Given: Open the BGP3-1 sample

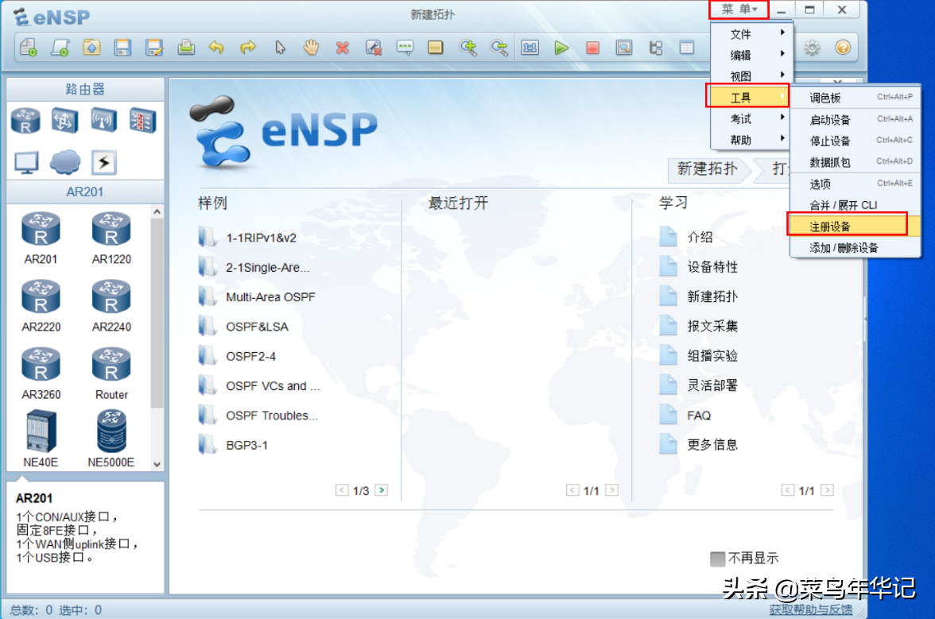Looking at the screenshot, I should 233,445.
